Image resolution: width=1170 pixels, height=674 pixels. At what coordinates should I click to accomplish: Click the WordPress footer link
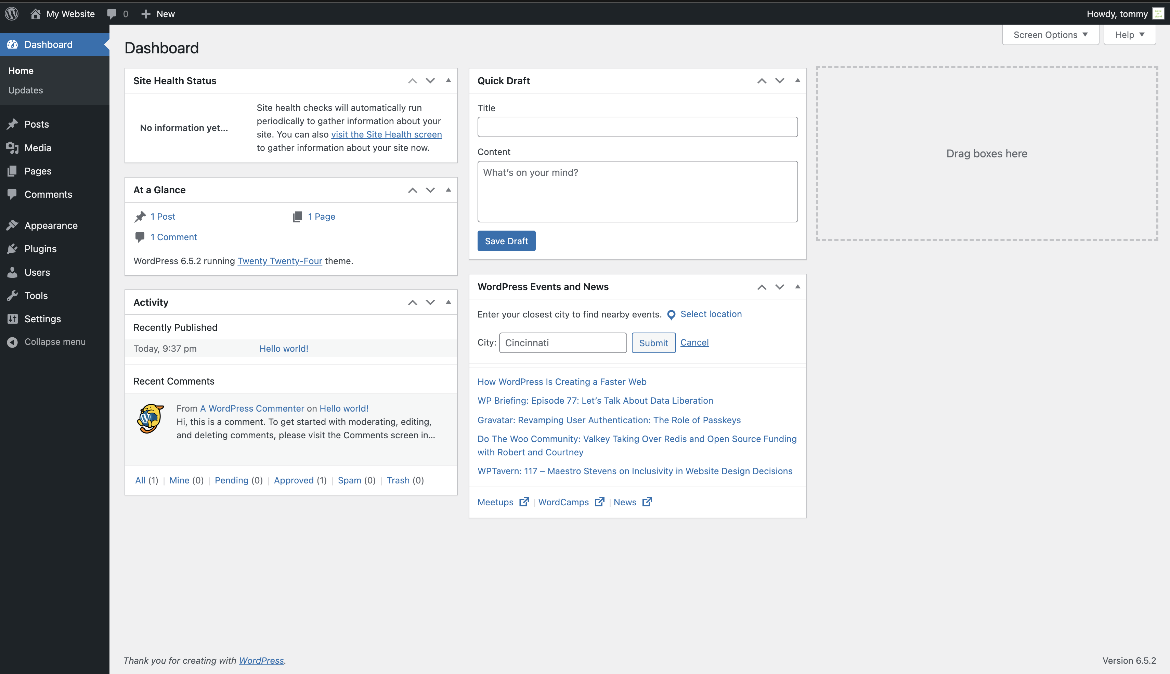coord(261,661)
